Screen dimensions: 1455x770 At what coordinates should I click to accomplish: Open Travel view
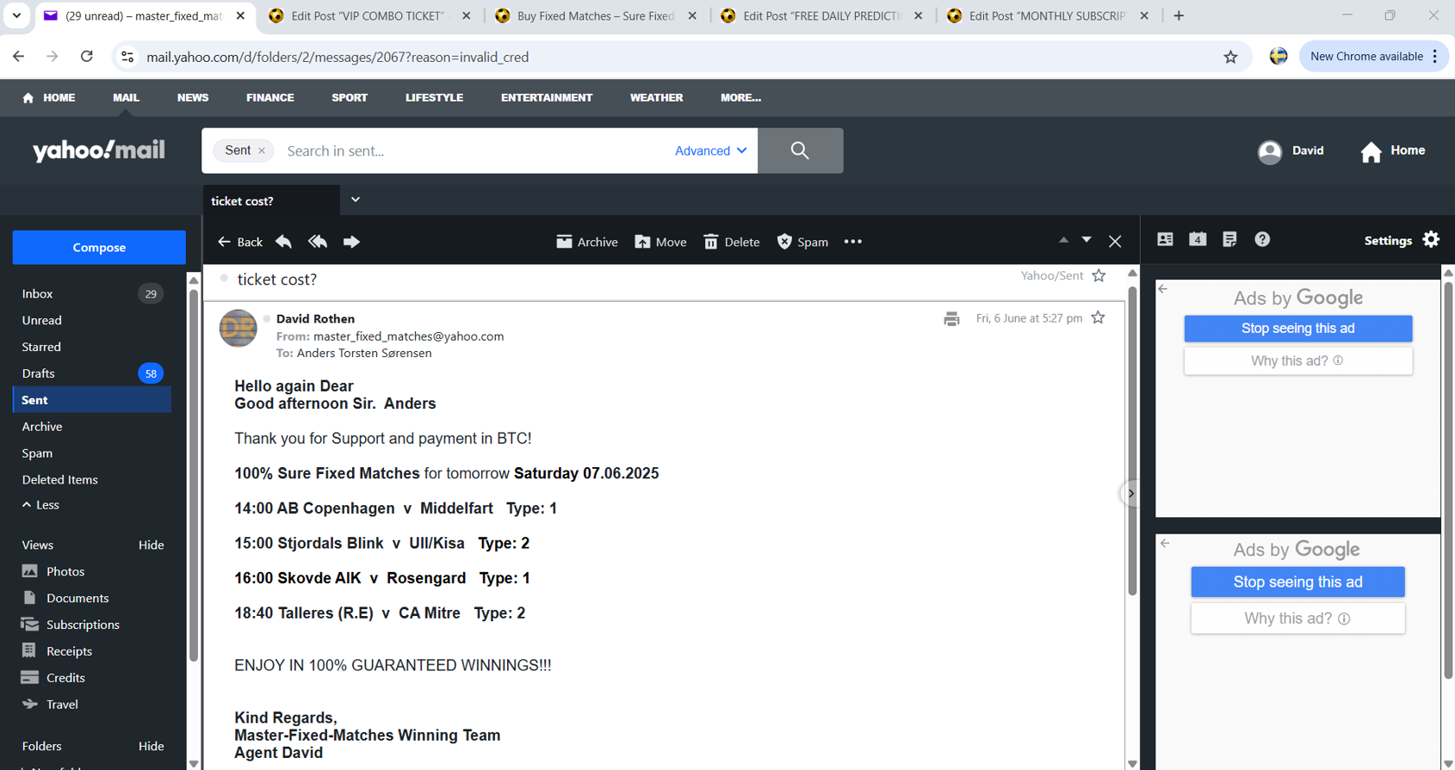click(x=50, y=705)
